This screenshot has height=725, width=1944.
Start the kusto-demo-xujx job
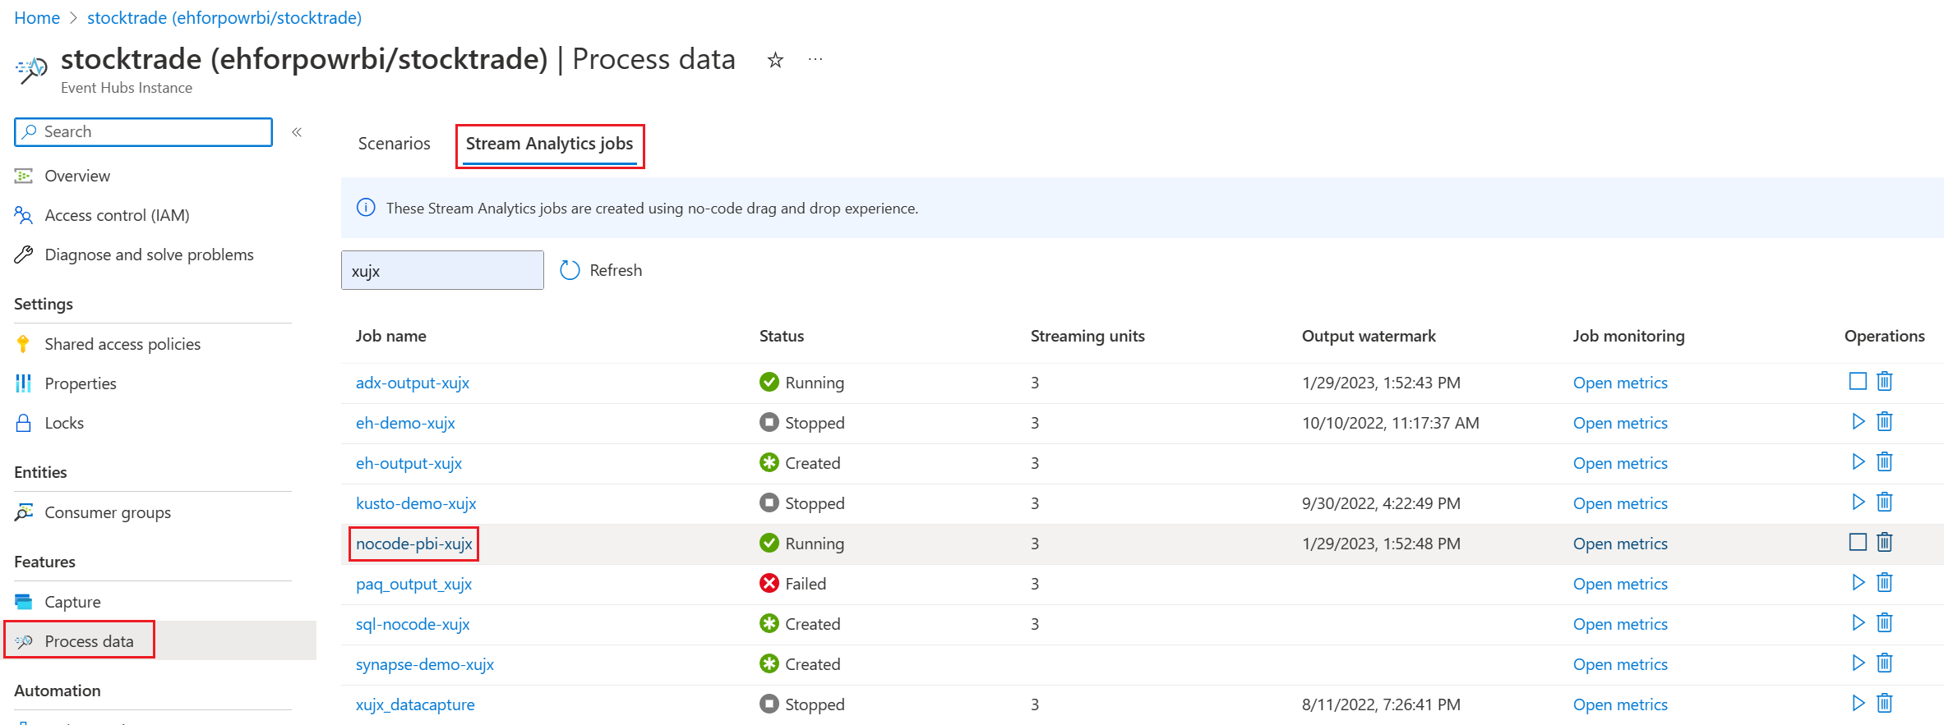tap(1858, 502)
